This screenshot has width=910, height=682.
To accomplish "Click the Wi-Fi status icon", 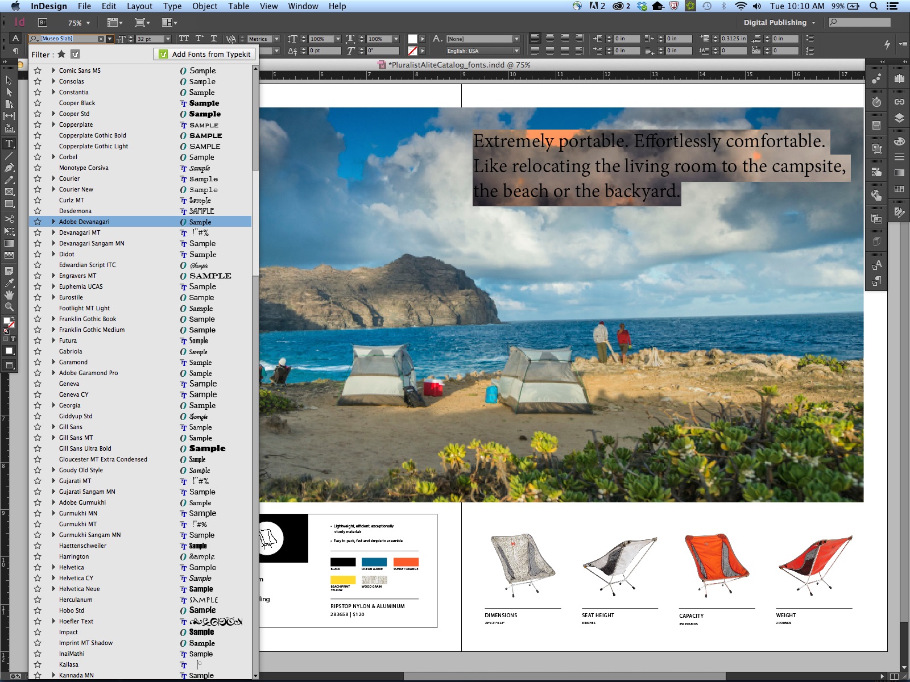I will [741, 6].
